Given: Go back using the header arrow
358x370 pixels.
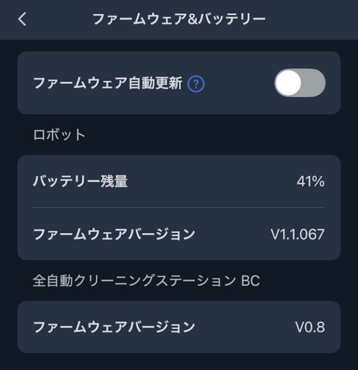Looking at the screenshot, I should pos(22,19).
